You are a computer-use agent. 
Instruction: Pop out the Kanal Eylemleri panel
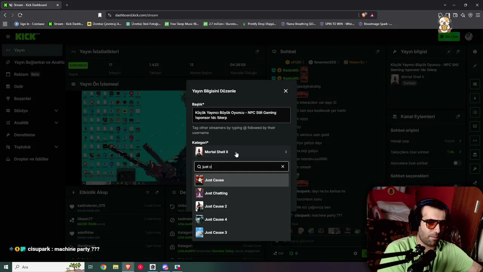click(x=458, y=117)
